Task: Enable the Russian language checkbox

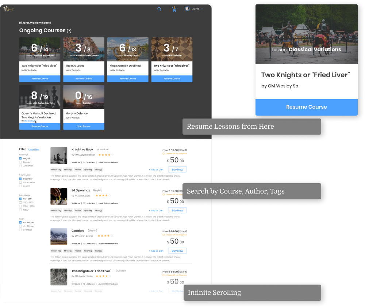Action: pos(20,162)
